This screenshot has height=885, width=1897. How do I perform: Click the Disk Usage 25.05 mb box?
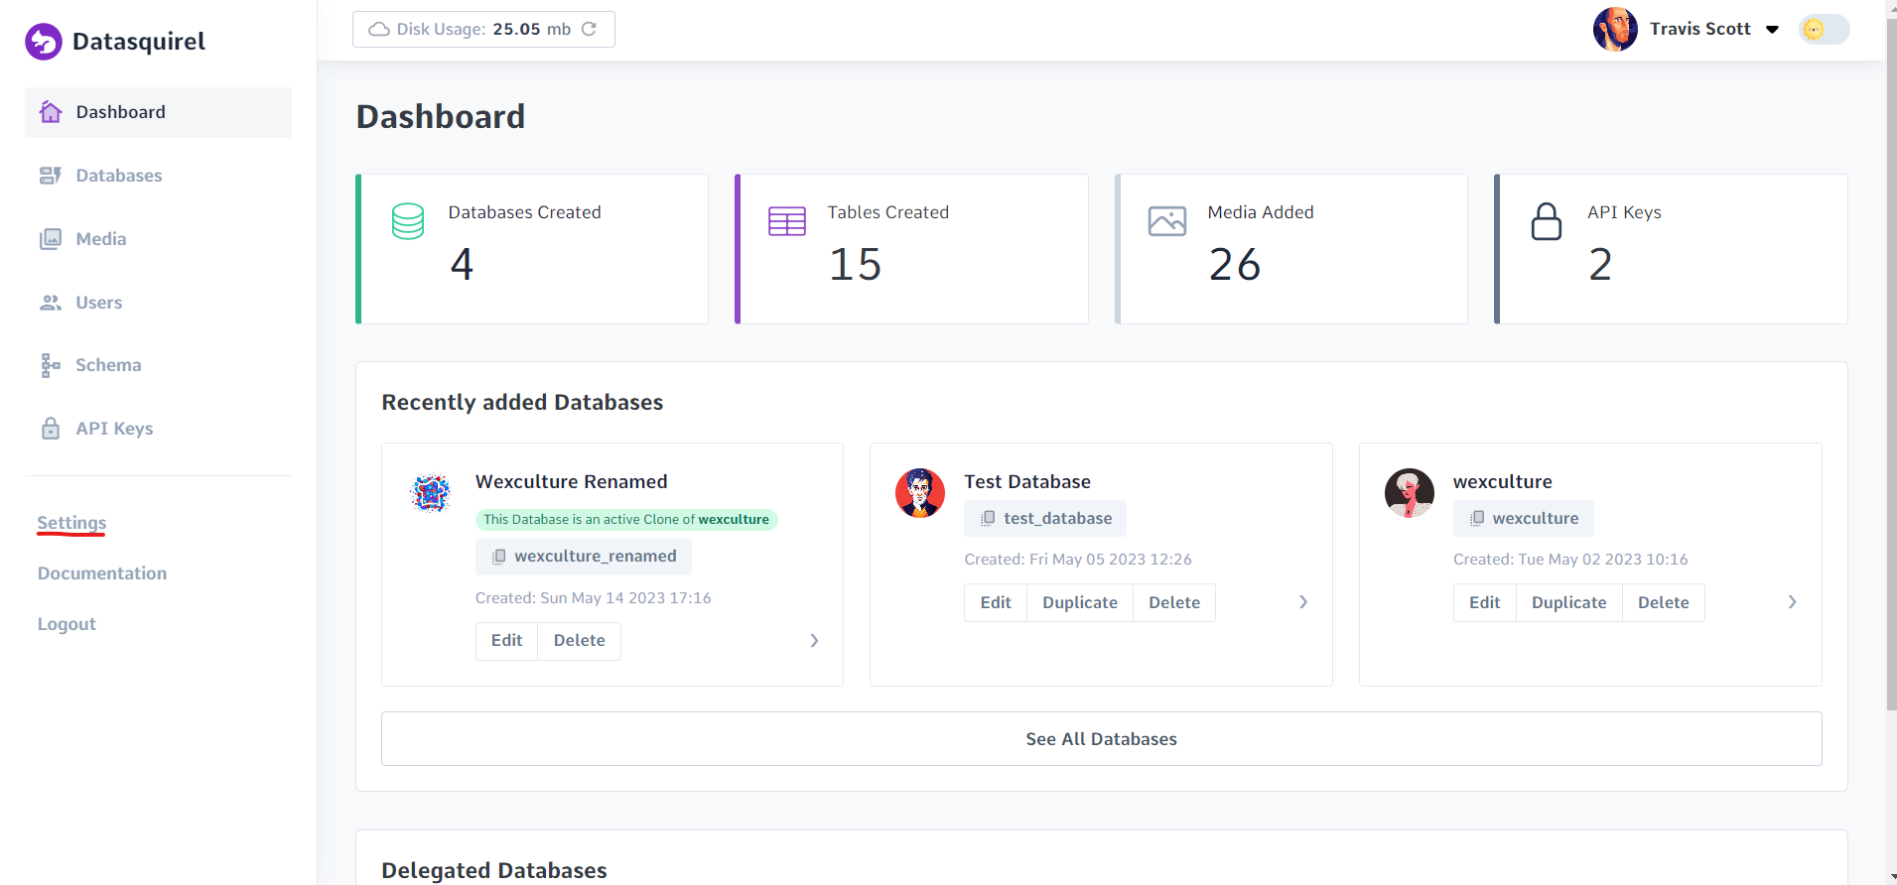point(483,29)
